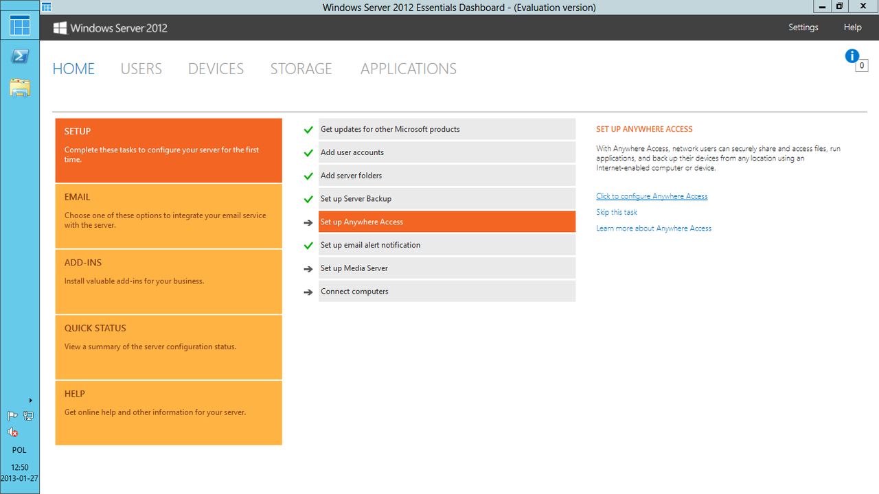Click POL language indicator
The height and width of the screenshot is (494, 879).
coord(19,450)
